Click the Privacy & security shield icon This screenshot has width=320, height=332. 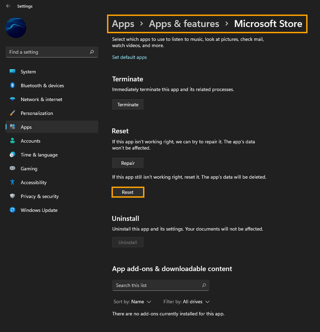point(12,196)
